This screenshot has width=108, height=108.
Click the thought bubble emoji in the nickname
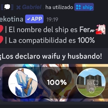pos(7,7)
